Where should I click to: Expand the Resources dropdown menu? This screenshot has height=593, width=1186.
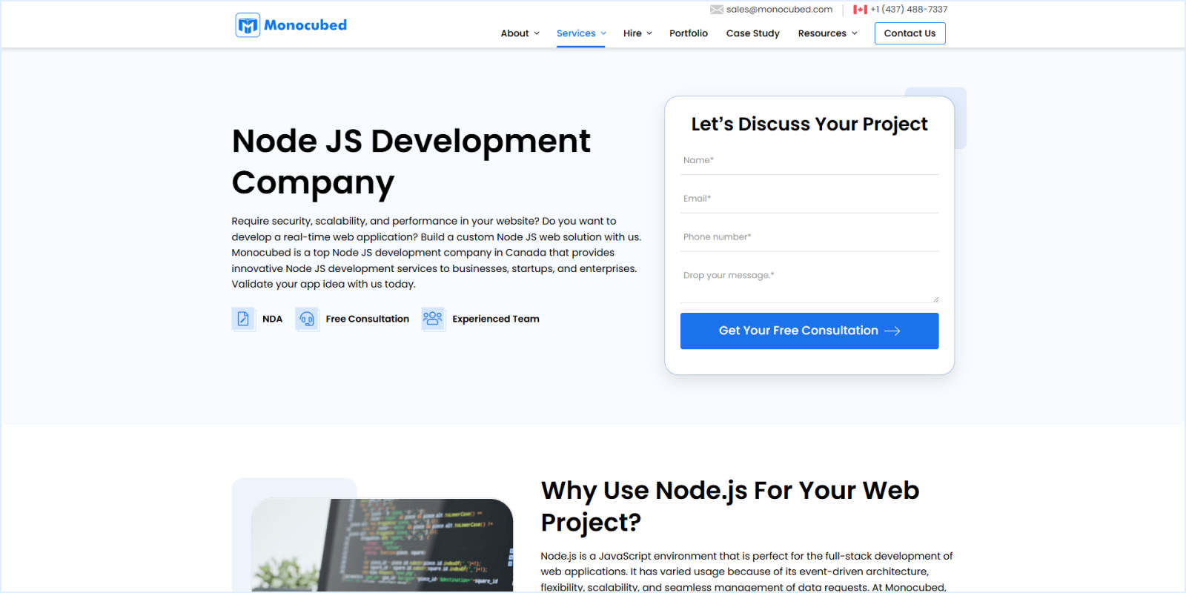[827, 33]
